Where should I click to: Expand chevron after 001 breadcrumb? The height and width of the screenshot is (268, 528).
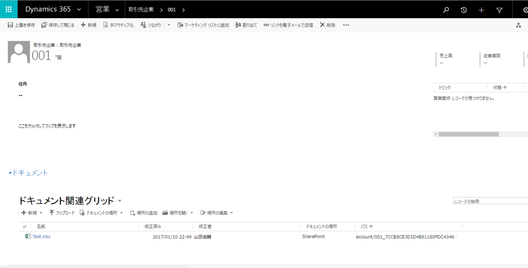[184, 10]
